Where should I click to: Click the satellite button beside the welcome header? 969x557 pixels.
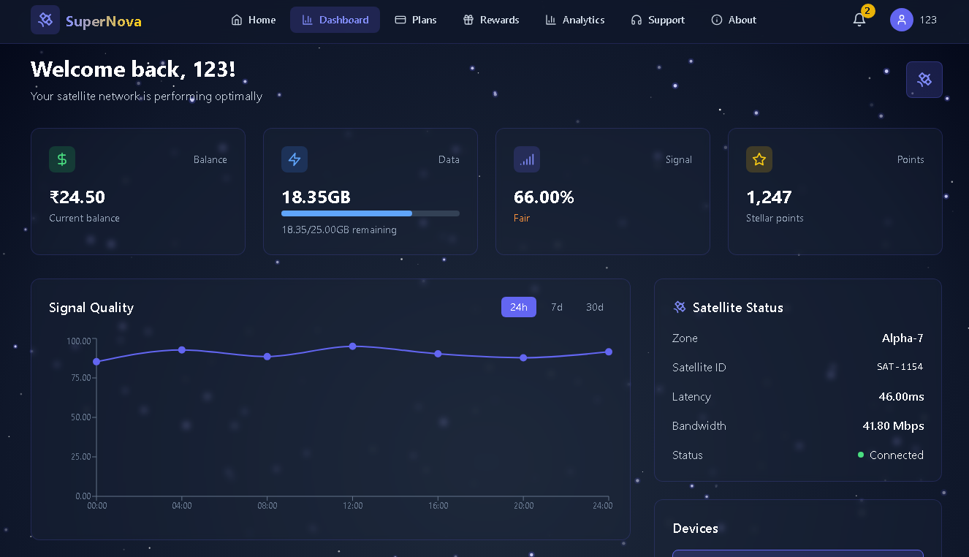(x=924, y=80)
